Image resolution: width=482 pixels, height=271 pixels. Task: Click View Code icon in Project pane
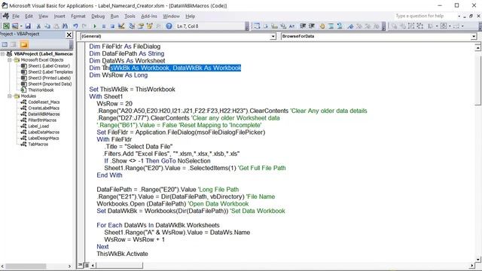tap(5, 45)
